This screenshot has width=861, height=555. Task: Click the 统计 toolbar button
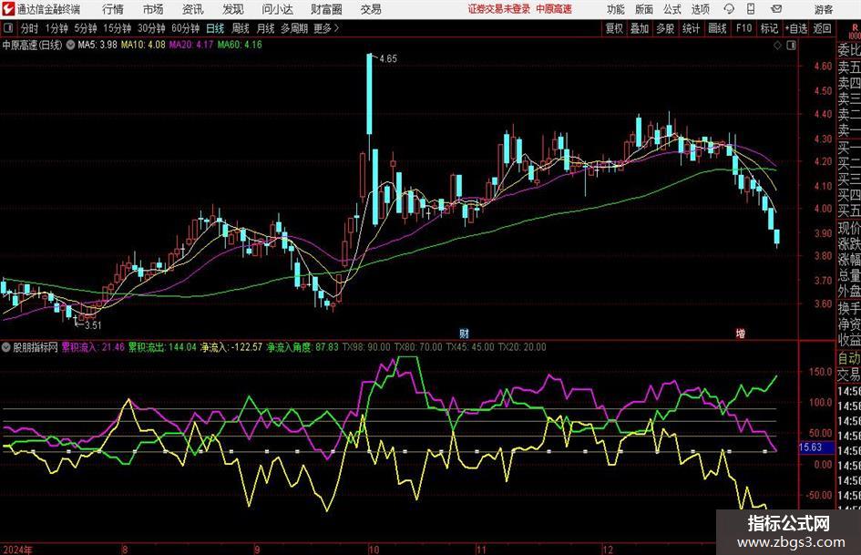tap(691, 28)
